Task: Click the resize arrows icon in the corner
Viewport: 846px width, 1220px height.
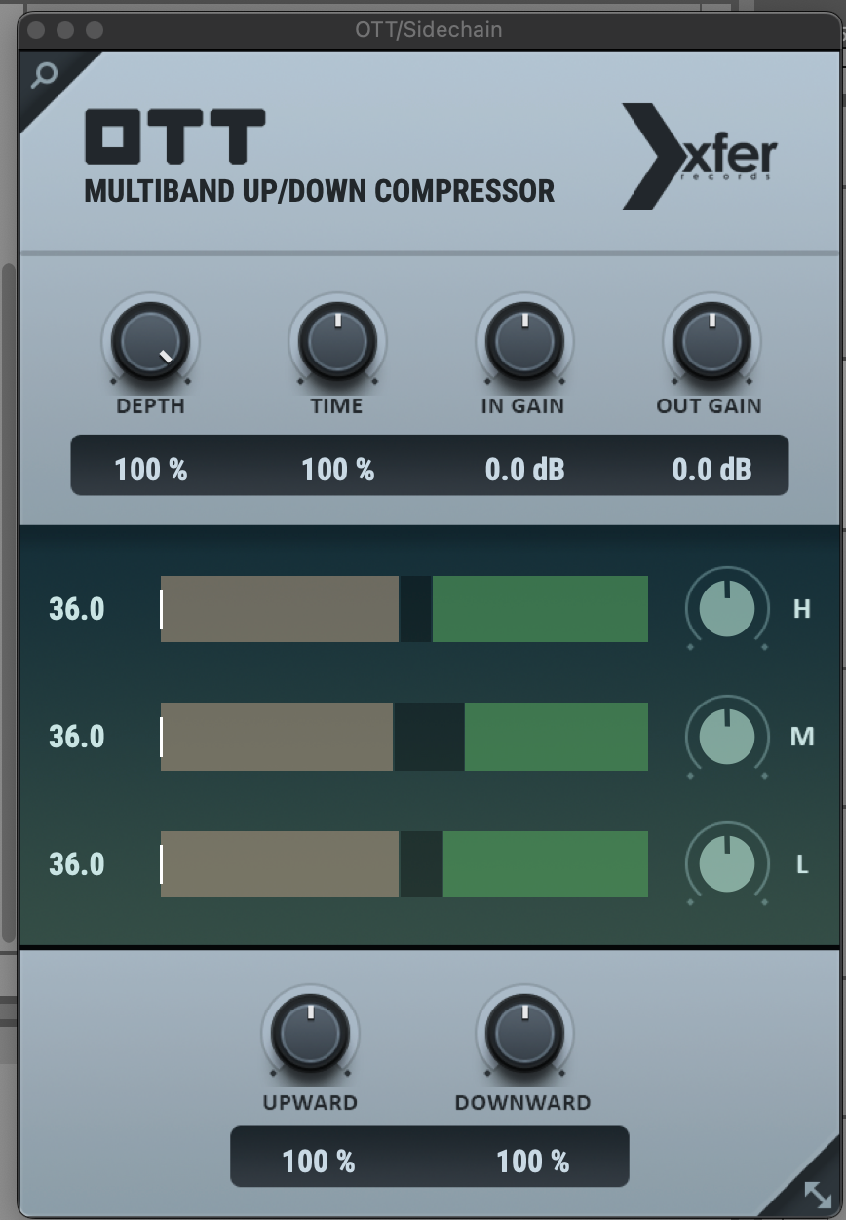Action: [817, 1194]
